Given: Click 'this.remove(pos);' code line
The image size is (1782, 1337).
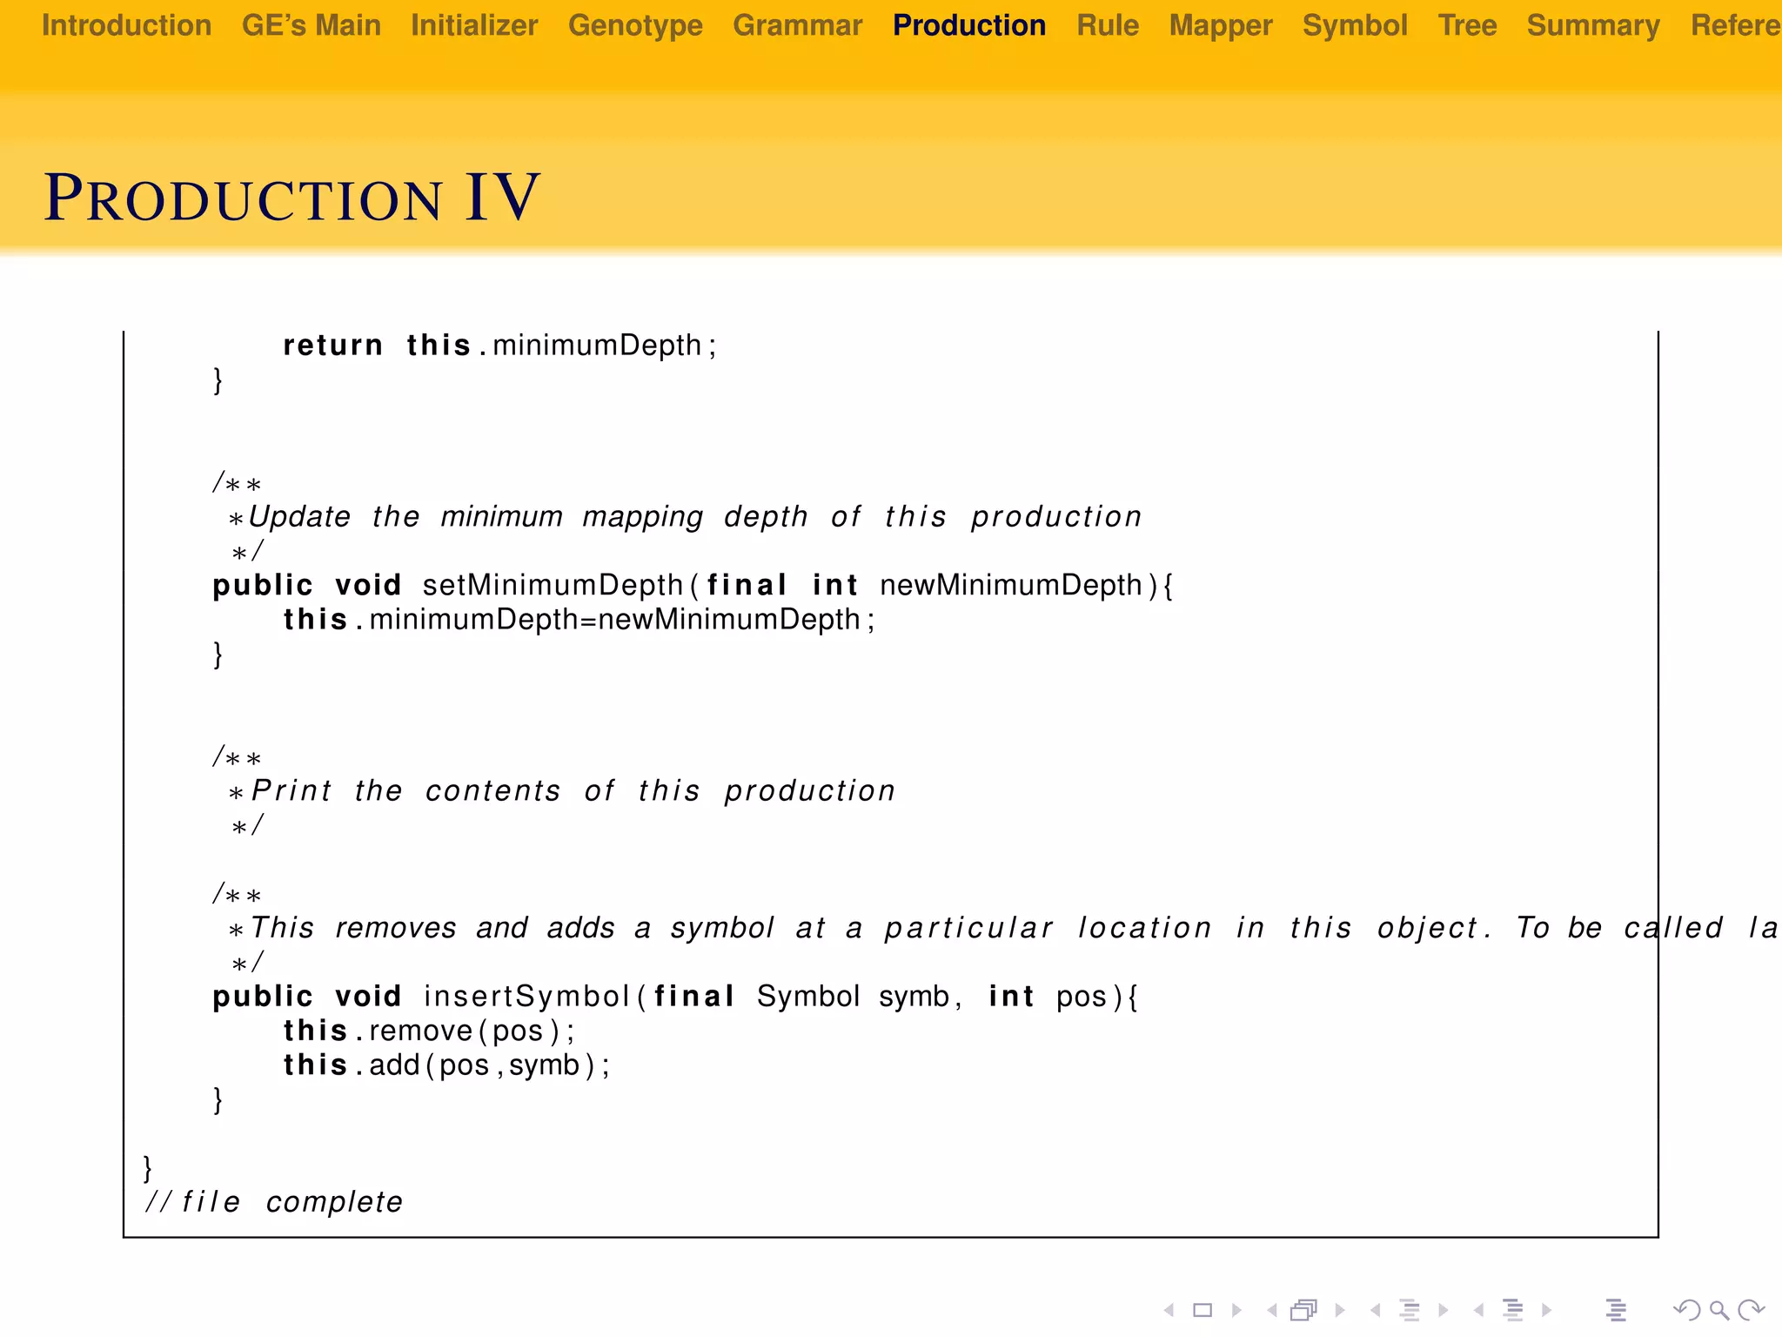Looking at the screenshot, I should [x=429, y=1031].
